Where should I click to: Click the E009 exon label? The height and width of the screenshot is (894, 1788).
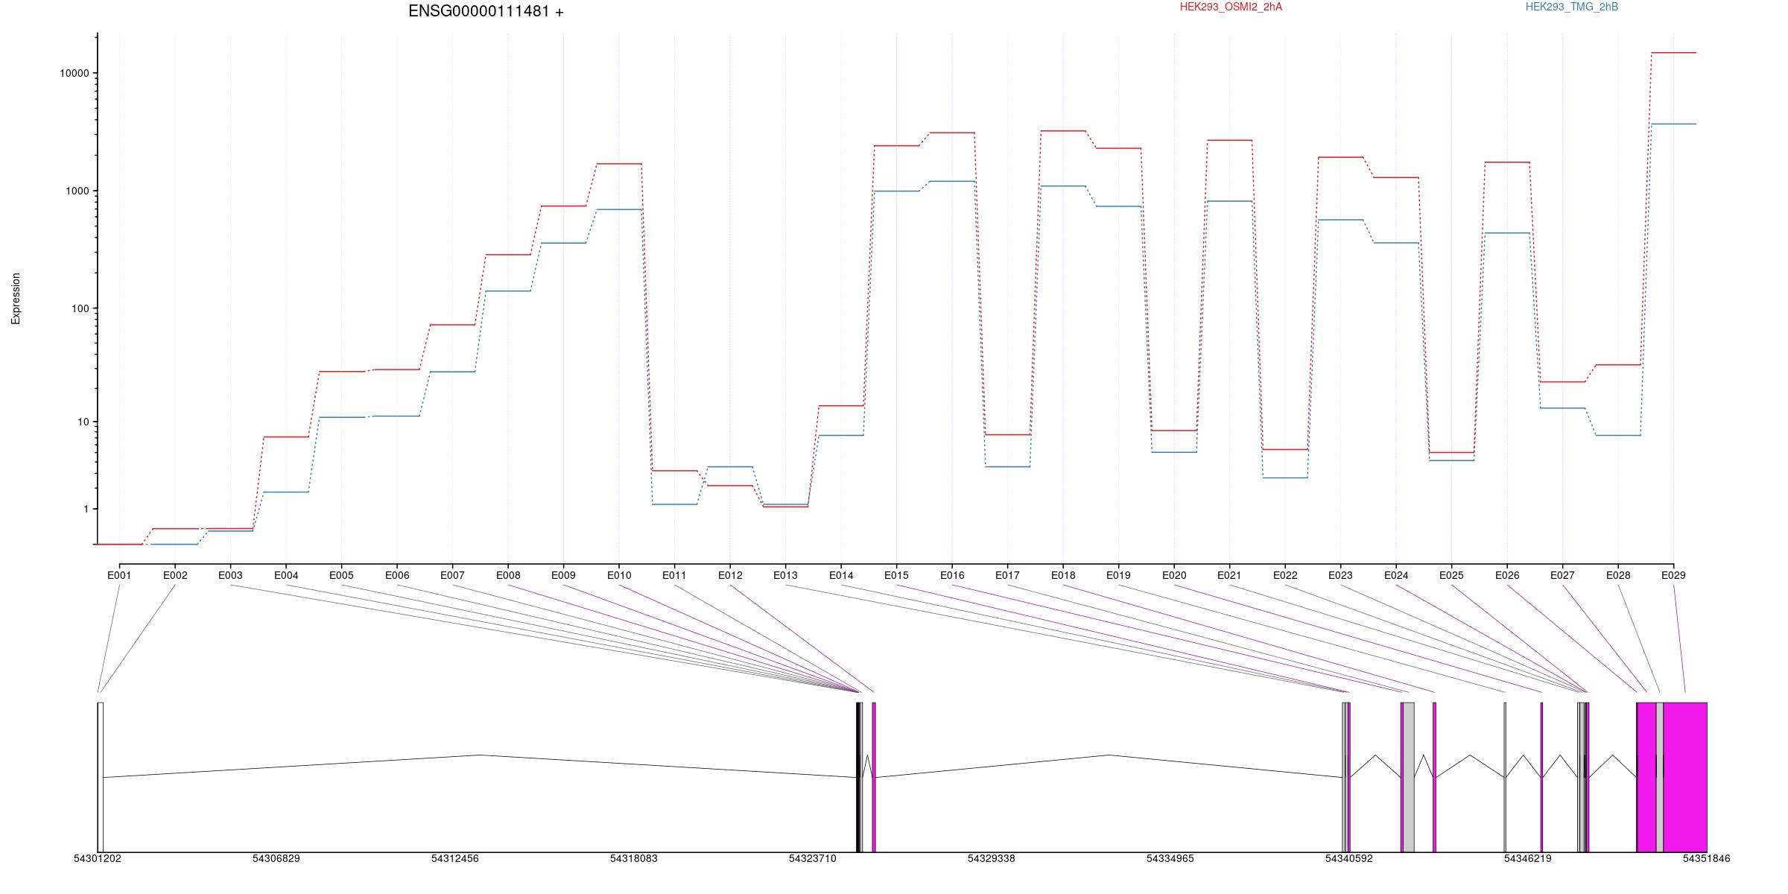click(563, 575)
